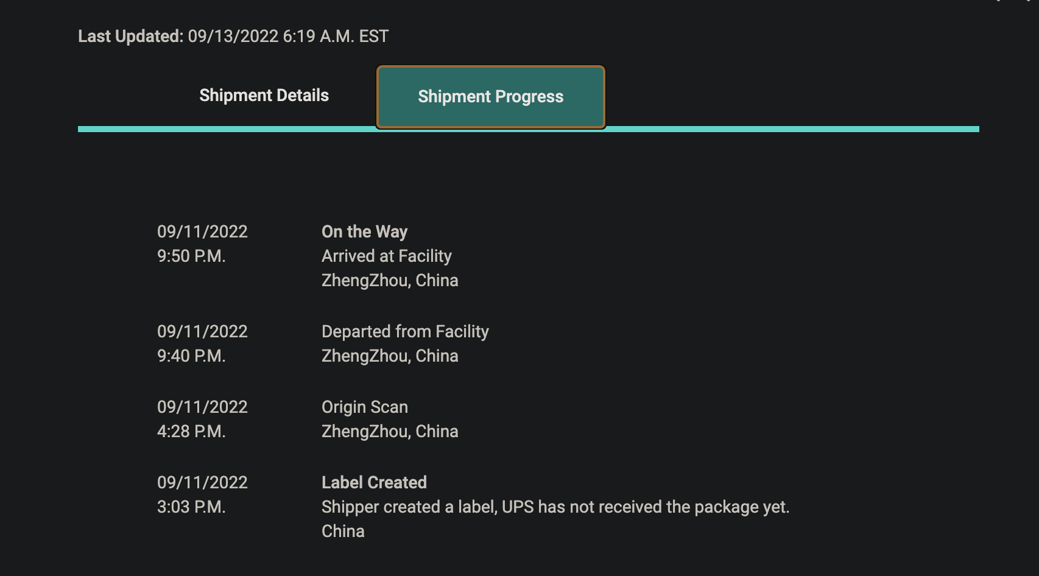
Task: Click ZhengZhou, China under Origin Scan
Action: click(390, 432)
